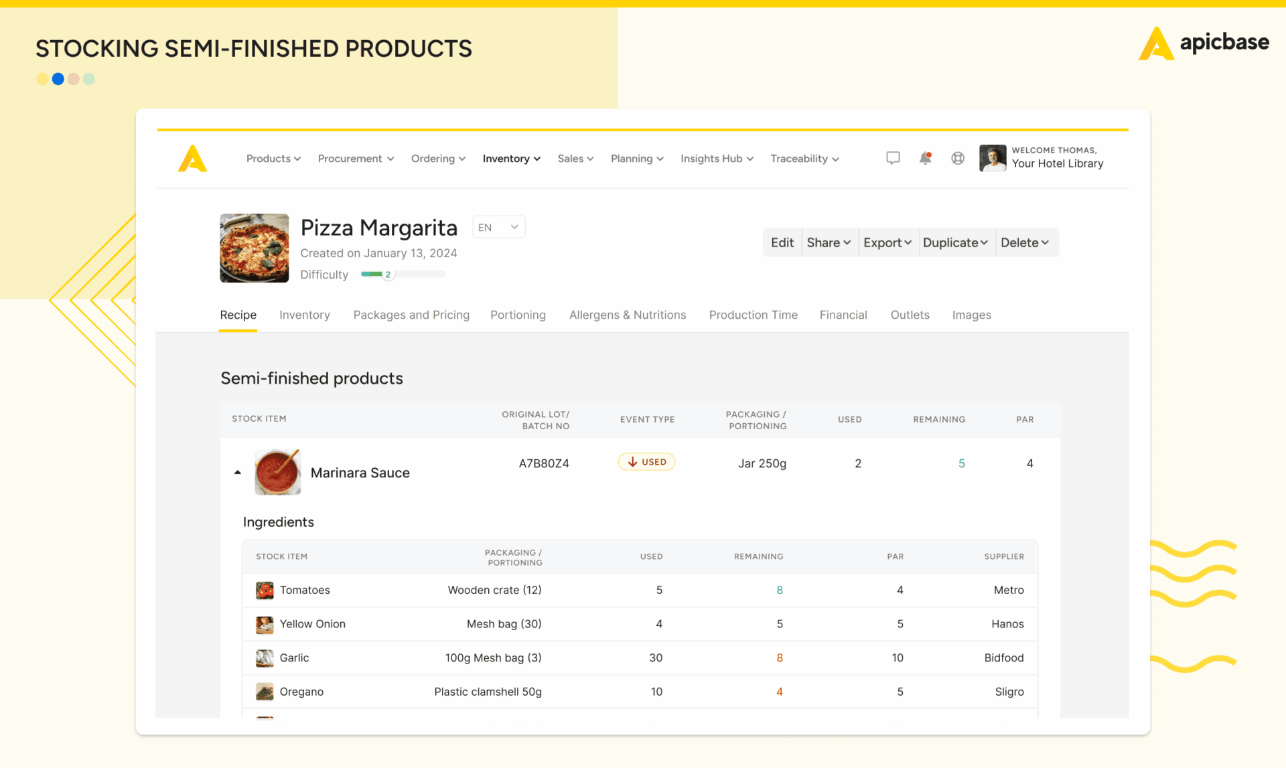
Task: Click the Edit button
Action: [x=782, y=242]
